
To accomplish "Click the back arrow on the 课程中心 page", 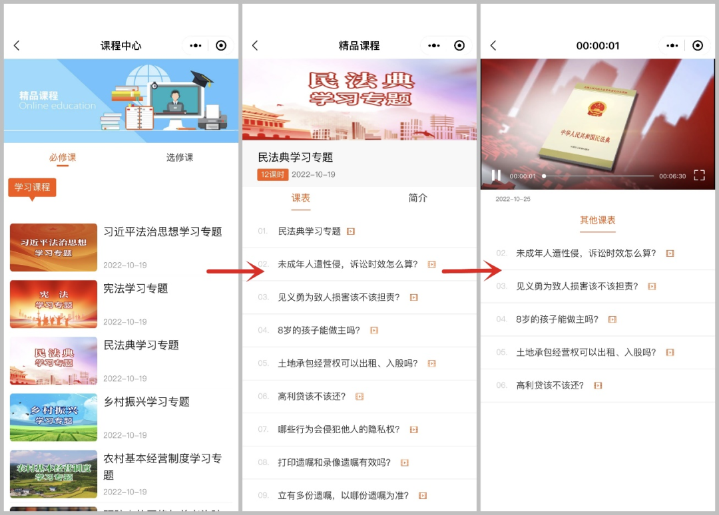I will click(x=16, y=45).
